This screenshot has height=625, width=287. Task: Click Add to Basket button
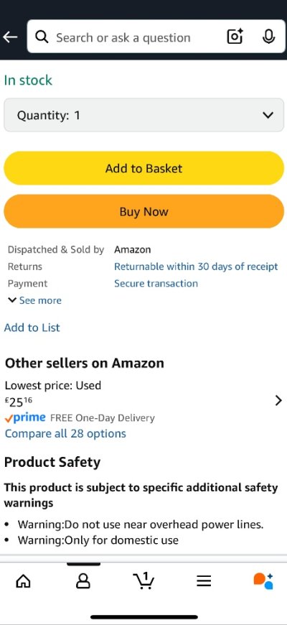point(143,168)
